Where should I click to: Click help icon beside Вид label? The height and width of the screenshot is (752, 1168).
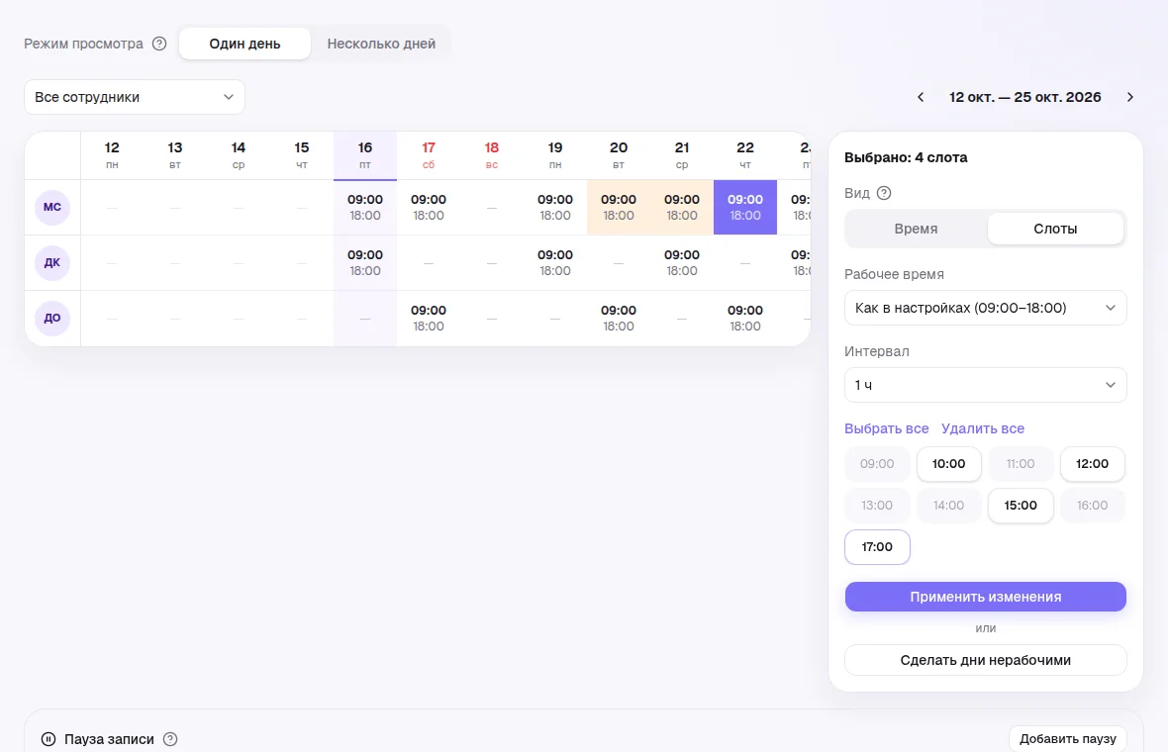click(884, 194)
